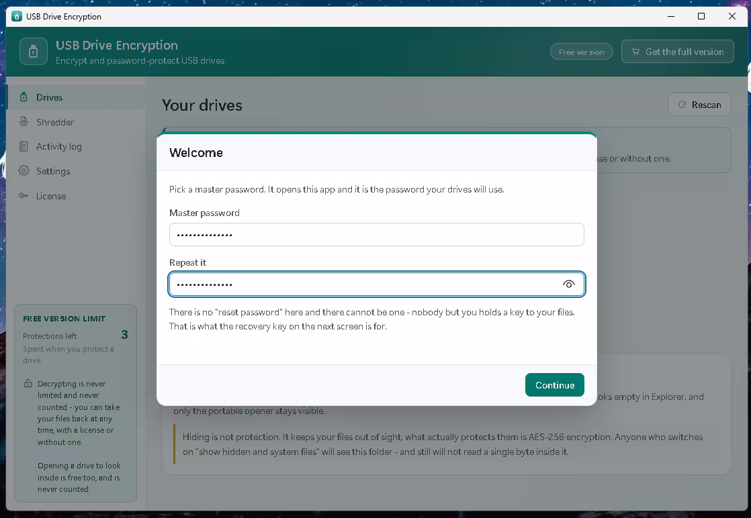Click the FREE VERSION LIMIT heading
The height and width of the screenshot is (518, 751).
(64, 319)
